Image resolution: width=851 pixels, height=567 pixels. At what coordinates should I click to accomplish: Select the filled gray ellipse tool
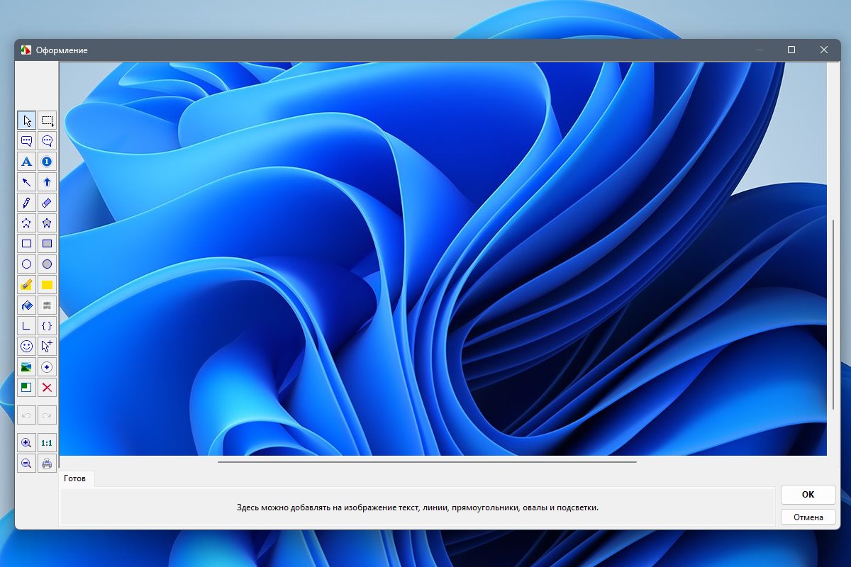(x=47, y=264)
